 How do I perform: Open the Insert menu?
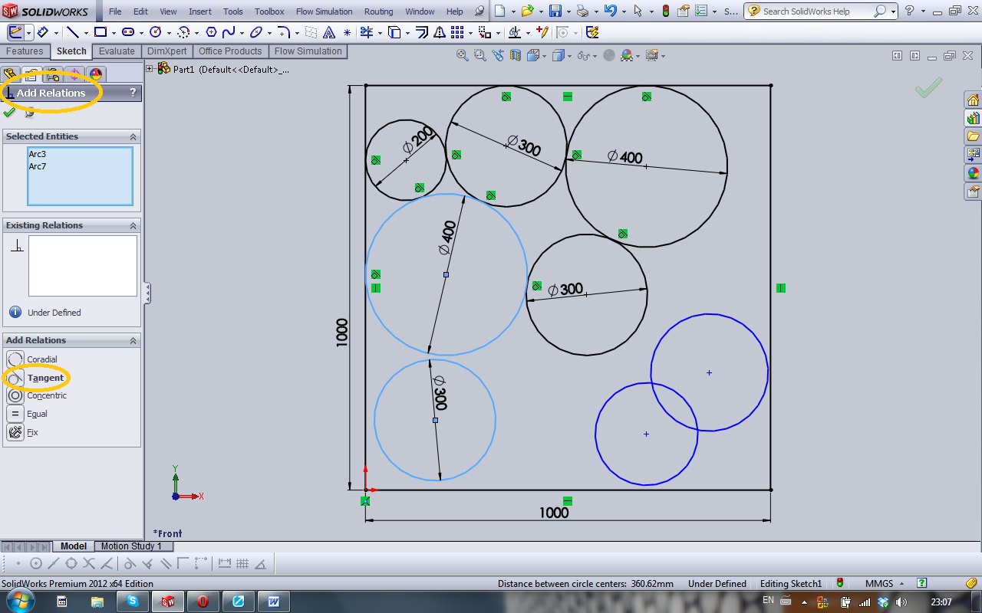pos(199,11)
